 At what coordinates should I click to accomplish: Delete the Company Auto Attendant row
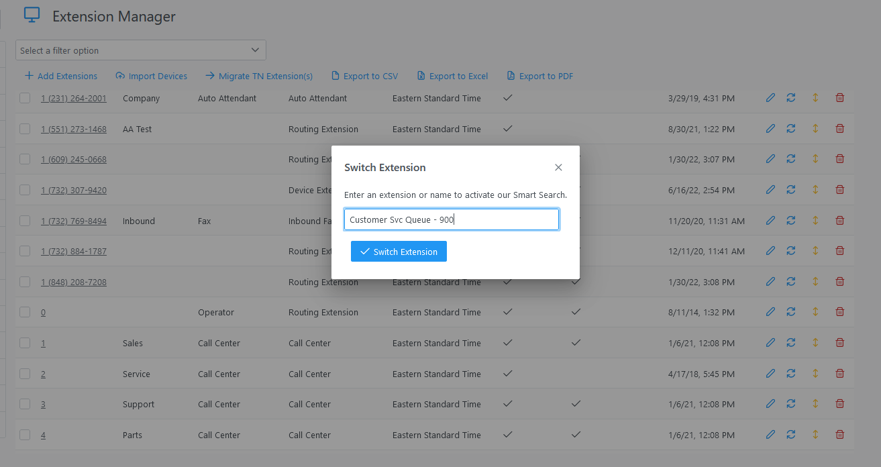pyautogui.click(x=839, y=98)
